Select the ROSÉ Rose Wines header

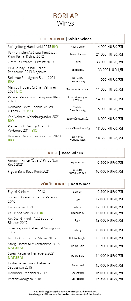pos(65,153)
